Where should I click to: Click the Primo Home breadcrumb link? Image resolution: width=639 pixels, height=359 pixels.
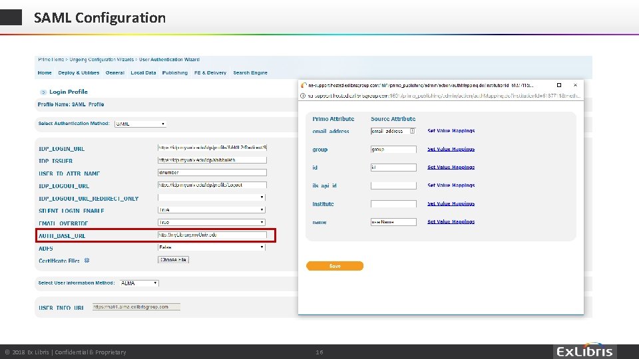tap(51, 59)
